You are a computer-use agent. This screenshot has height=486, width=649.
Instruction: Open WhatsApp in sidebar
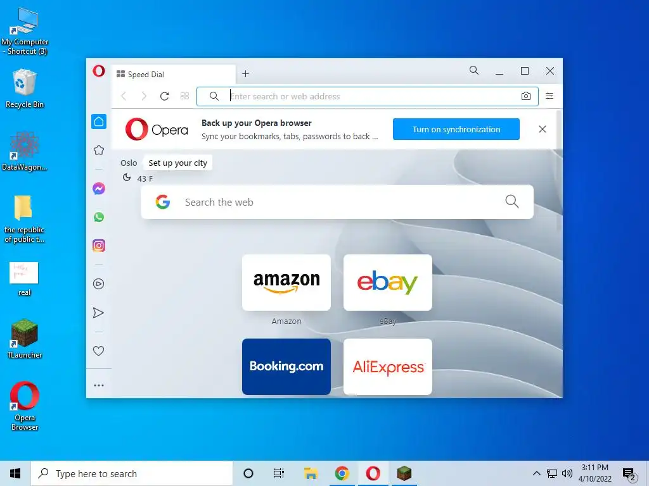pyautogui.click(x=98, y=217)
